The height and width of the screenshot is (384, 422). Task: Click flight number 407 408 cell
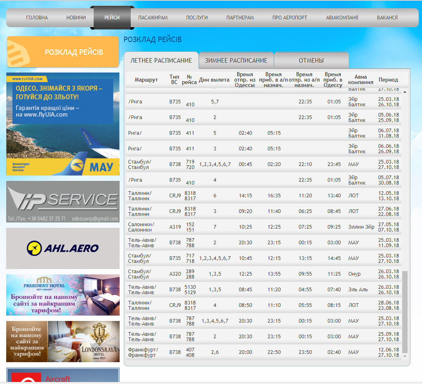point(190,352)
